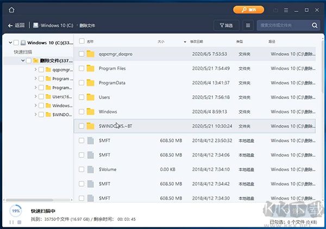The image size is (326, 229).
Task: Pause the quick scan
Action: click(x=10, y=222)
